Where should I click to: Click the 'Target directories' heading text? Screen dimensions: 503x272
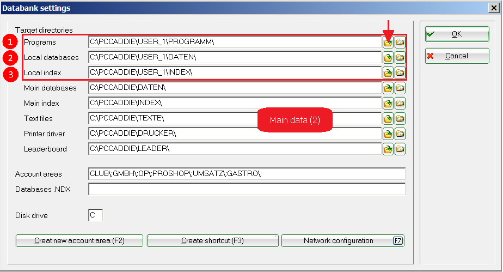coord(44,30)
